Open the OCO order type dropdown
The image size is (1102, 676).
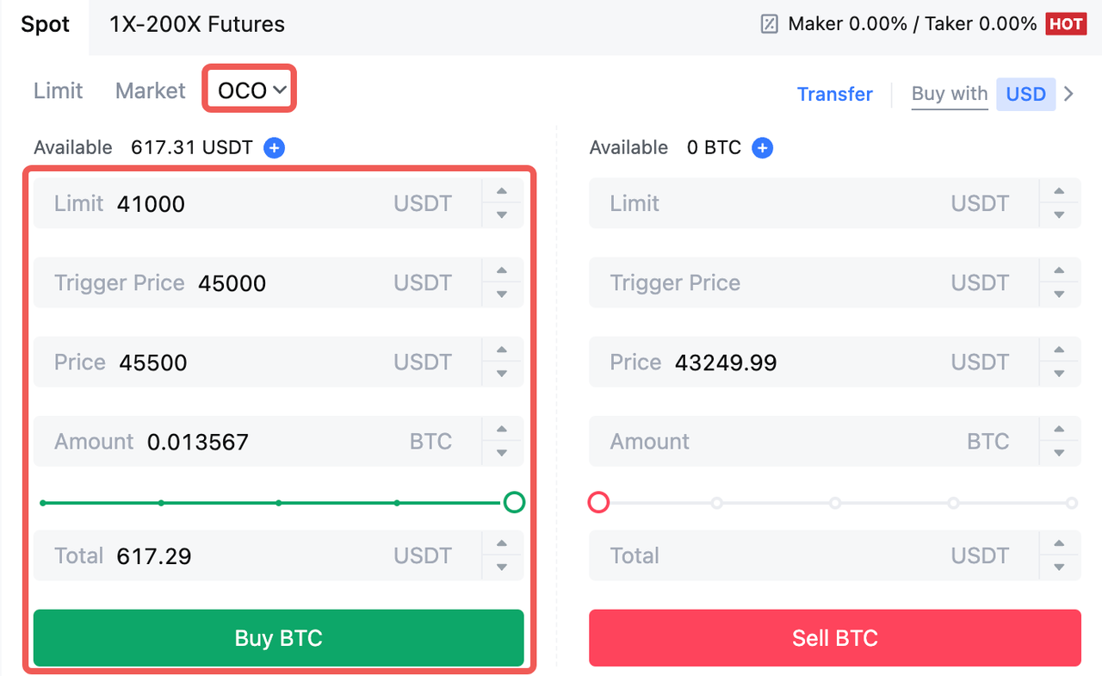click(251, 90)
